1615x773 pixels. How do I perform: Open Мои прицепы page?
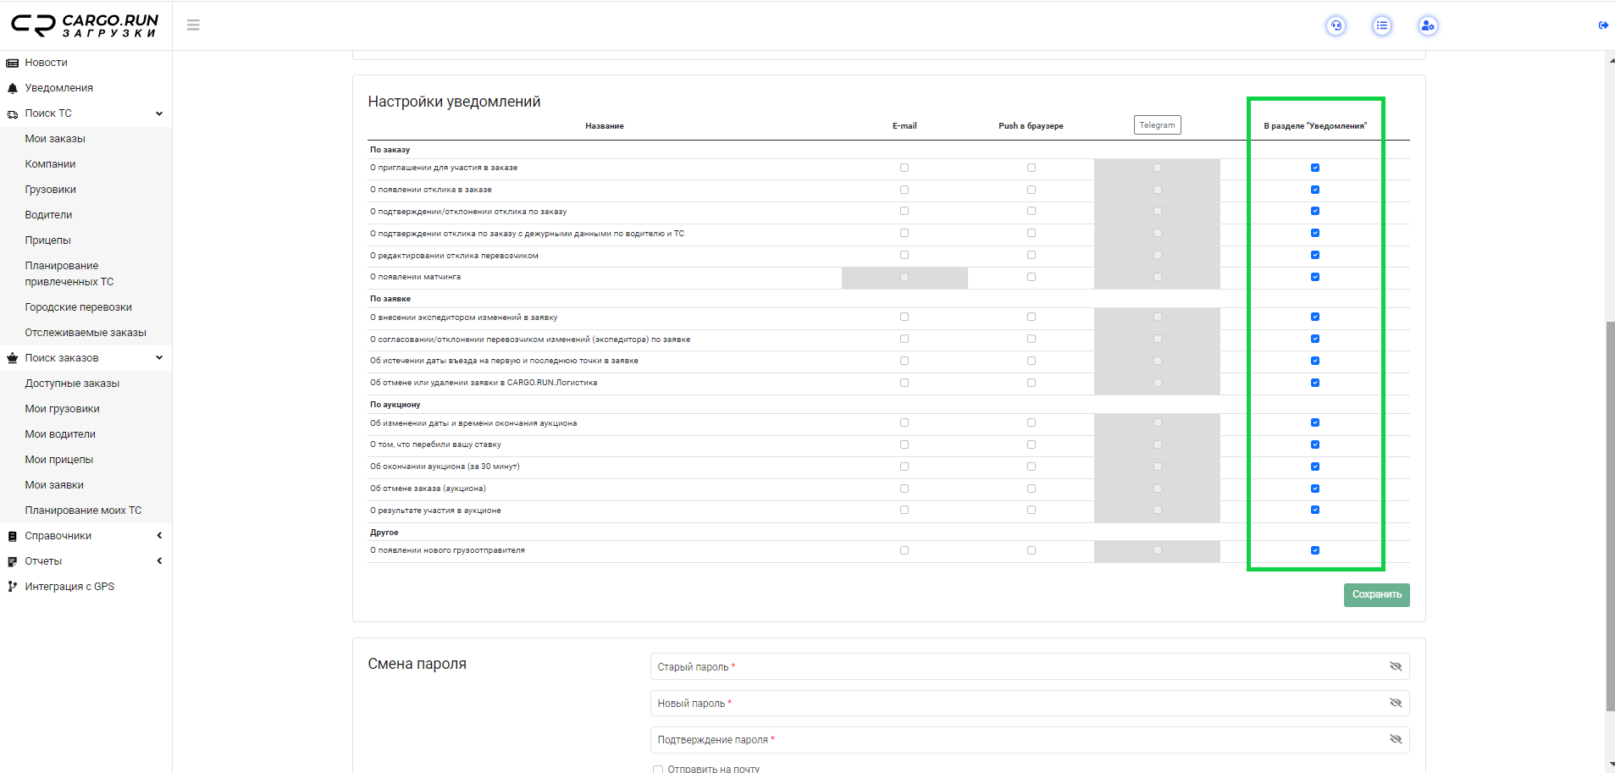click(59, 460)
